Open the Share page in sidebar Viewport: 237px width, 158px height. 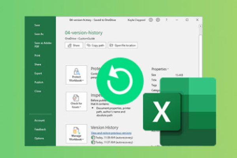click(x=38, y=64)
